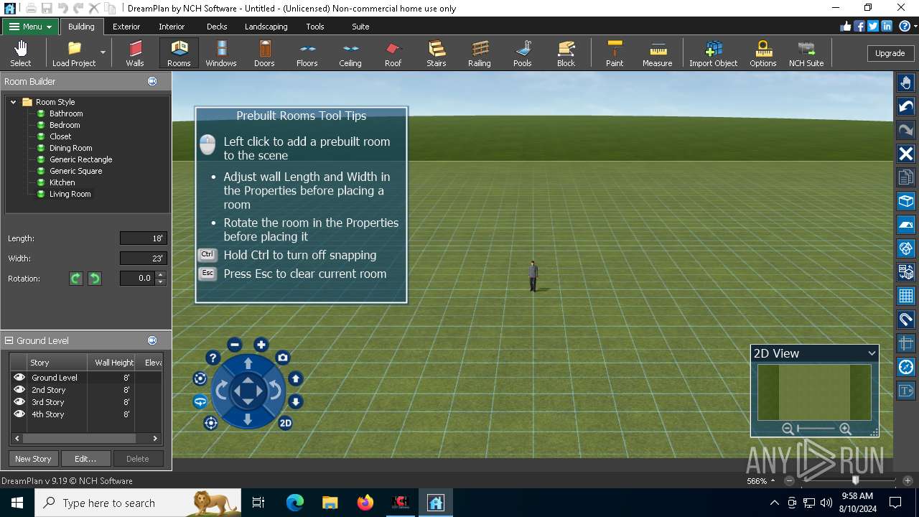The width and height of the screenshot is (919, 517).
Task: Switch to the Exterior tab
Action: [x=126, y=27]
